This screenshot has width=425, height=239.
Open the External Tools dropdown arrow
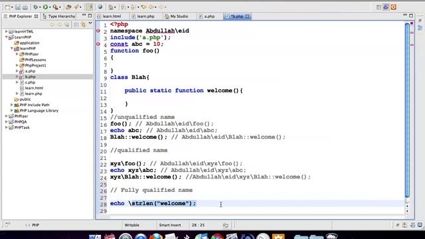(x=60, y=7)
